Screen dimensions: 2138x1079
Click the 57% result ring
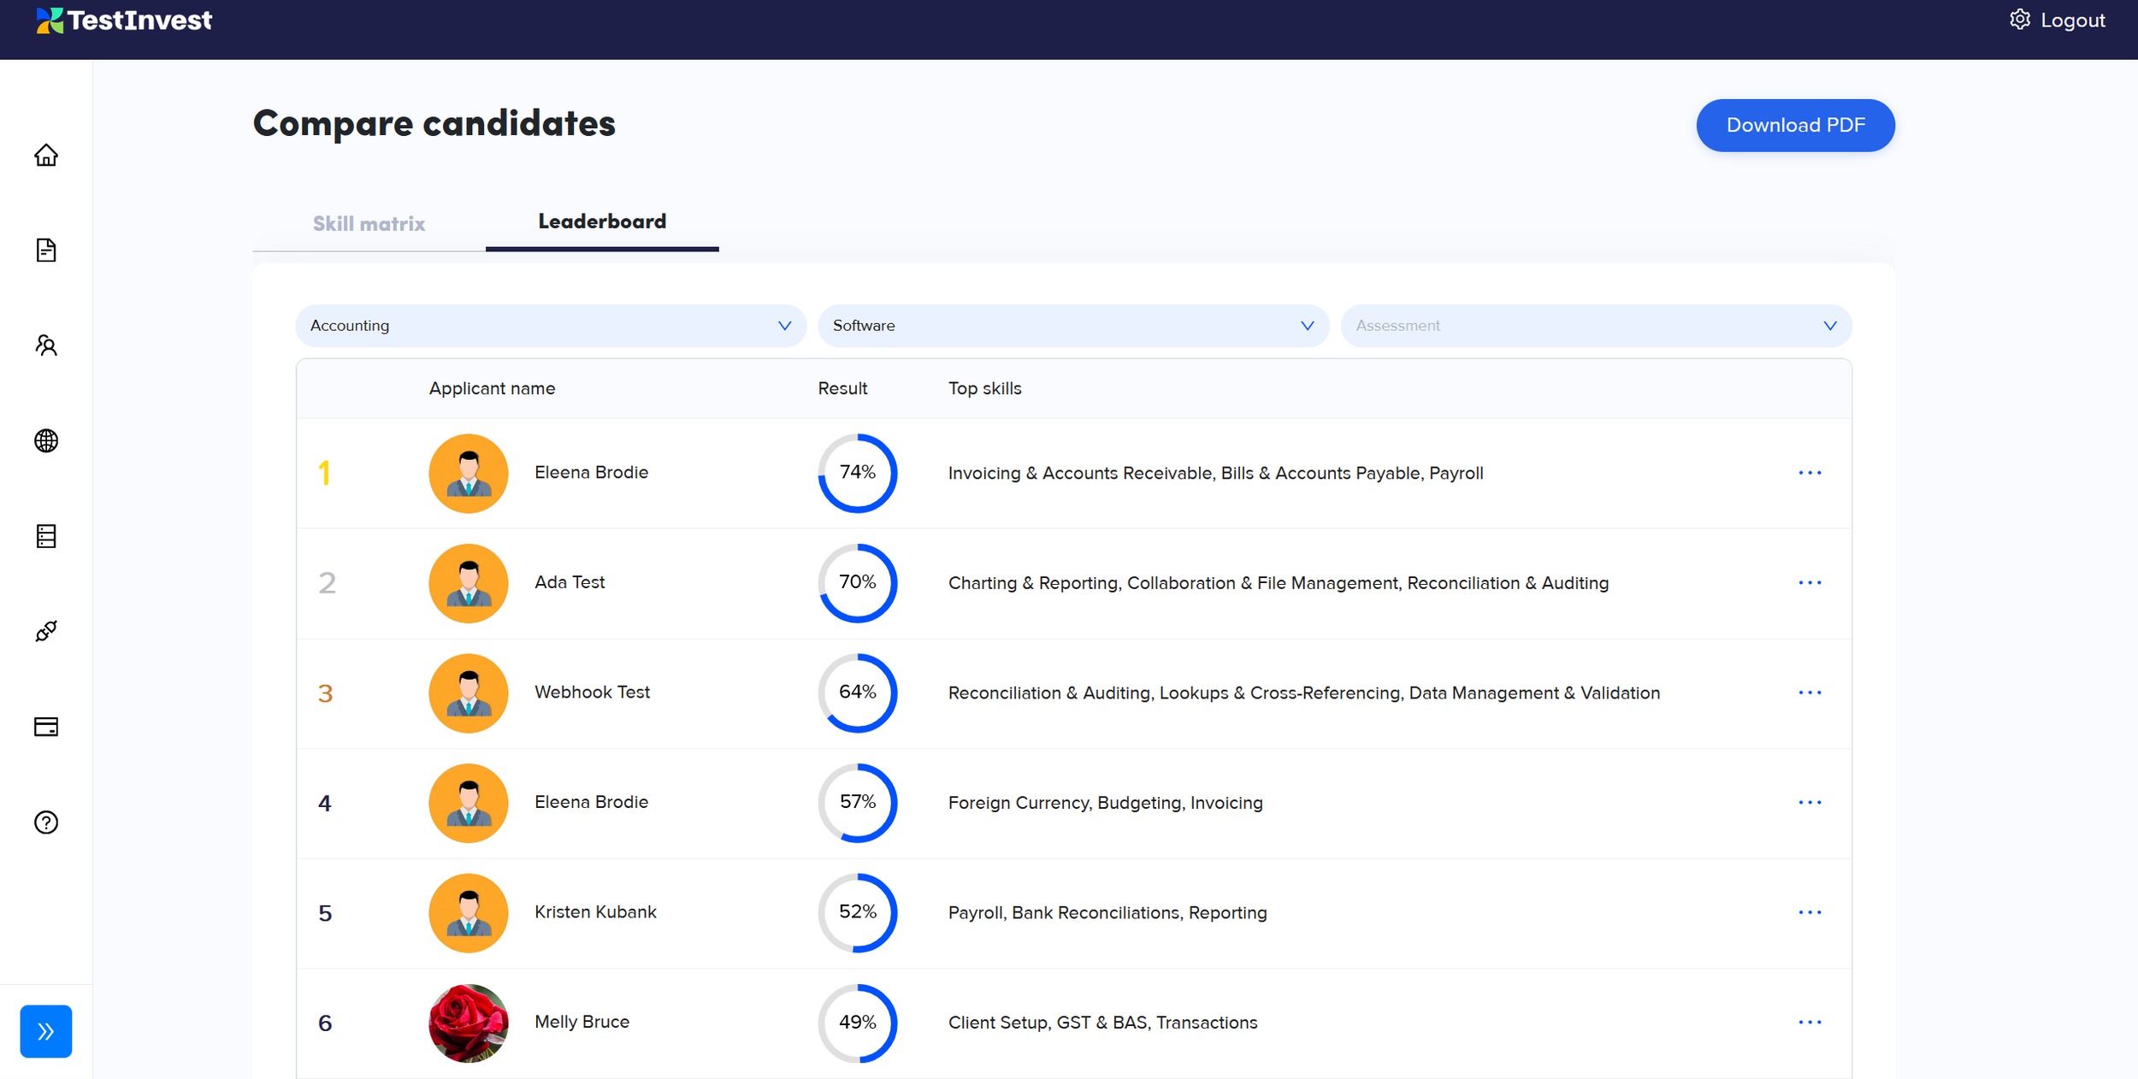pos(858,803)
